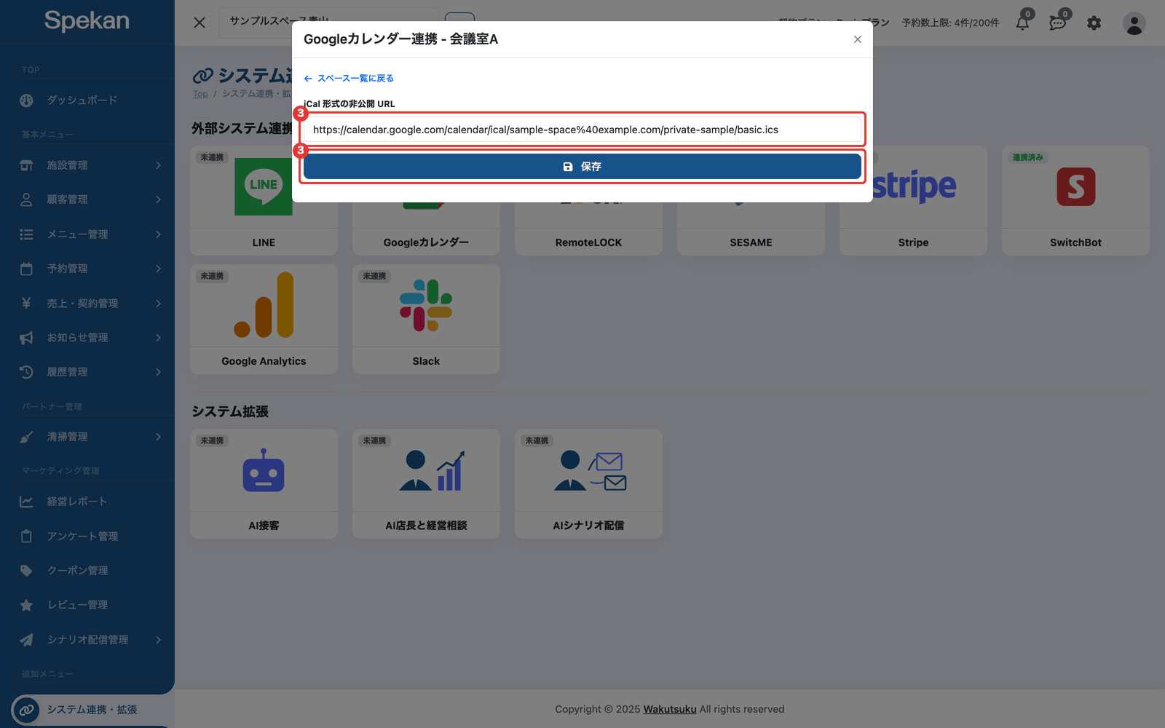
Task: Expand the 売上・契約管理 menu chevron
Action: coord(158,303)
